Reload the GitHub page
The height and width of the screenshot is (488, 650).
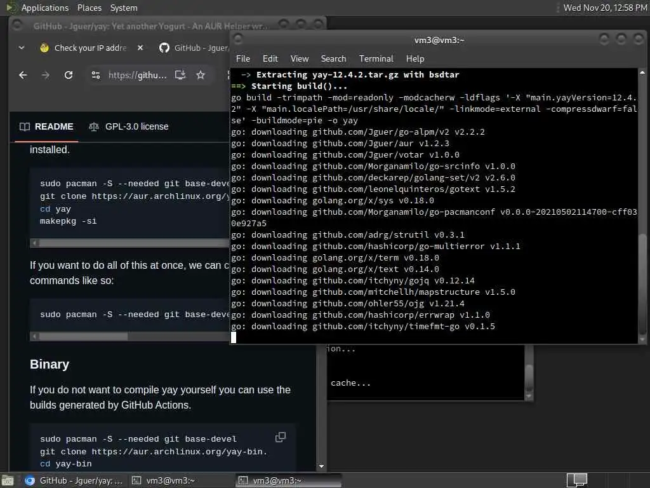coord(69,75)
